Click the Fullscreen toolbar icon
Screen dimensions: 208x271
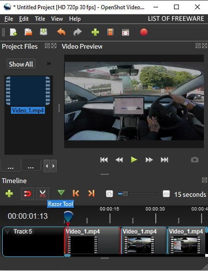(x=126, y=32)
